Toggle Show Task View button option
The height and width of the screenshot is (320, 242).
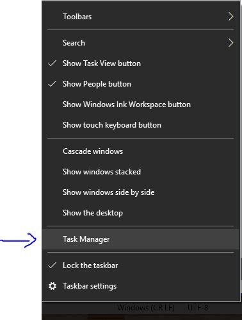[141, 63]
